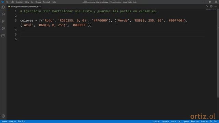The image size is (219, 123).
Task: Select Python 3.8.0 64-bit interpreter
Action: [9, 122]
